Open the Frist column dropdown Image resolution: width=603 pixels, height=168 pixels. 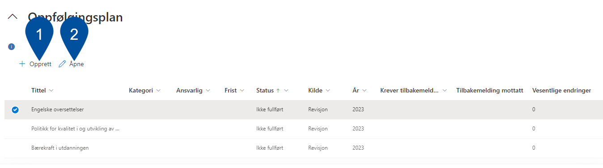(x=242, y=91)
